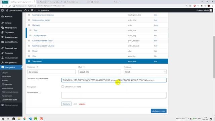Image resolution: width=215 pixels, height=121 pixels.
Task: Open Visual Studio Code from taskbar
Action: coord(30,119)
